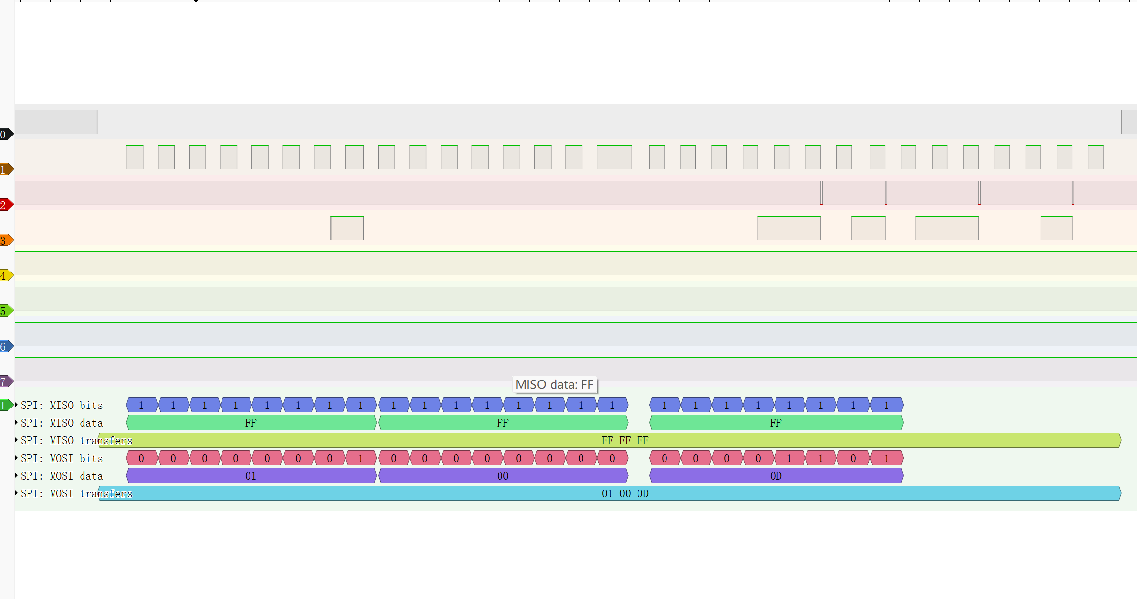
Task: Select the channel 0 probe tag
Action: pyautogui.click(x=5, y=134)
